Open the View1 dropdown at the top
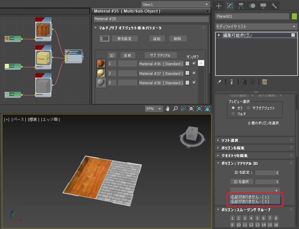This screenshot has width=299, height=229. click(x=175, y=4)
